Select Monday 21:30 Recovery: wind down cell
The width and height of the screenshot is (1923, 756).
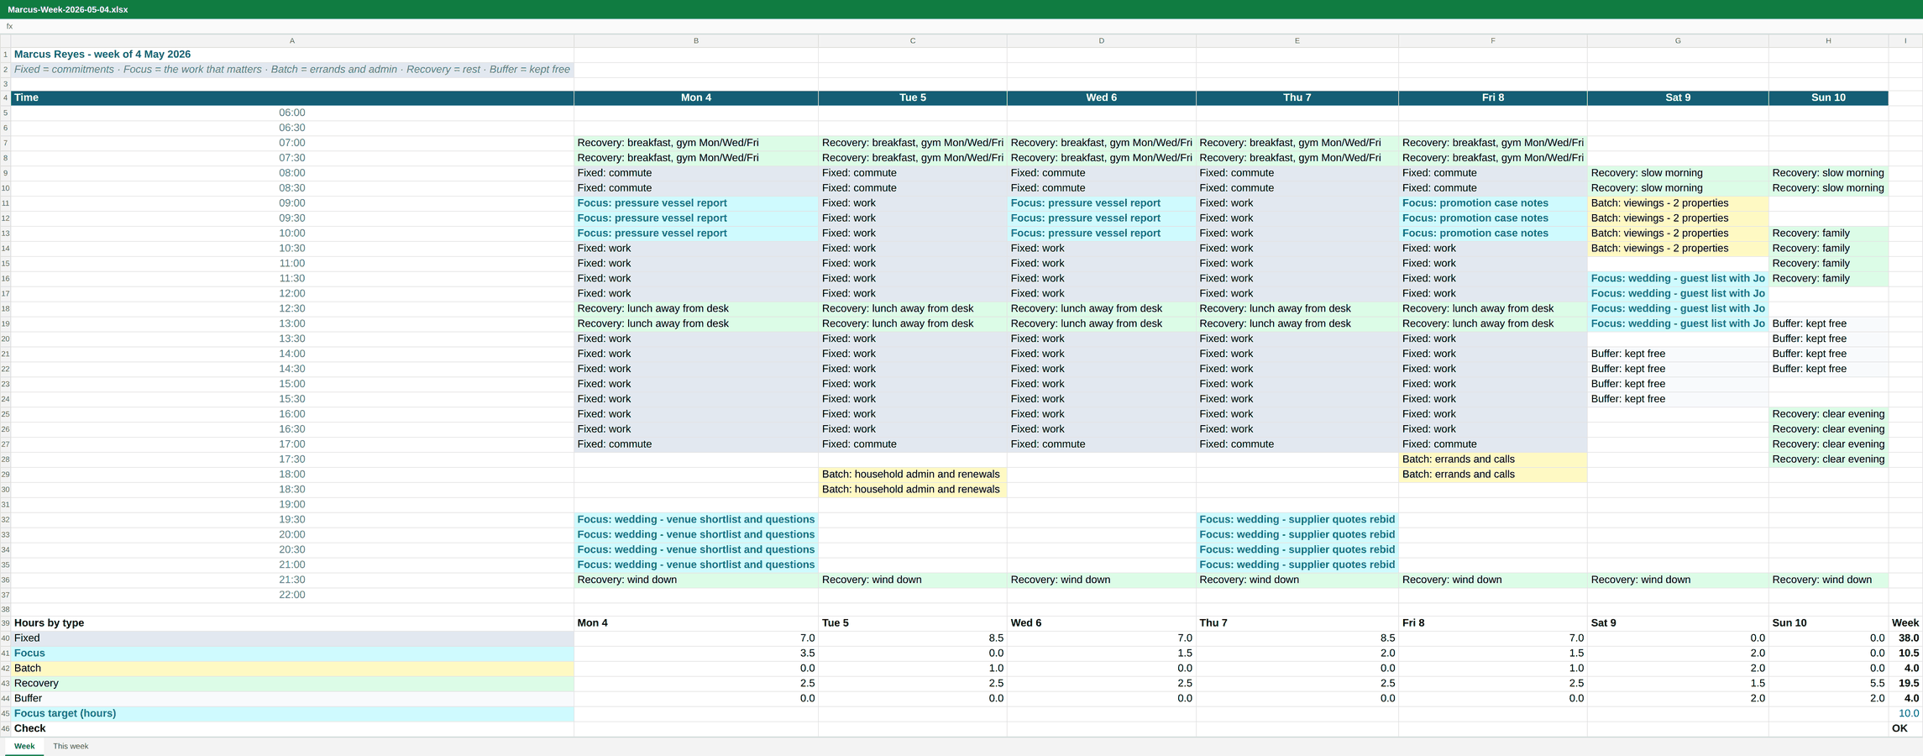(696, 580)
